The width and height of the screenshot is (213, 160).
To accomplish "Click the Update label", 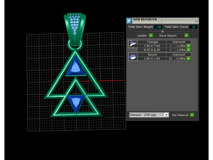I will pyautogui.click(x=142, y=36).
